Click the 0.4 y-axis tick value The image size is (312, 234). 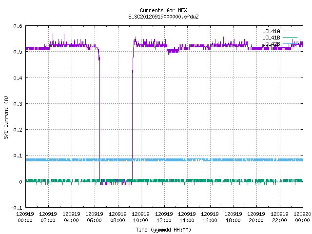click(18, 78)
